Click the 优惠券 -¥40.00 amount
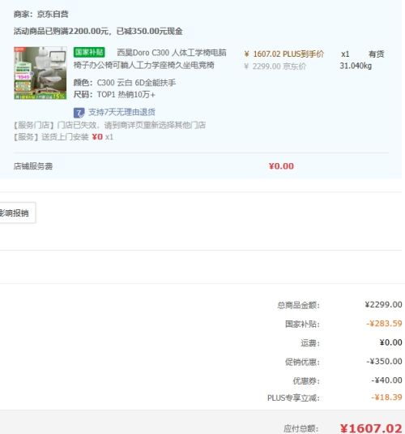 (x=386, y=380)
